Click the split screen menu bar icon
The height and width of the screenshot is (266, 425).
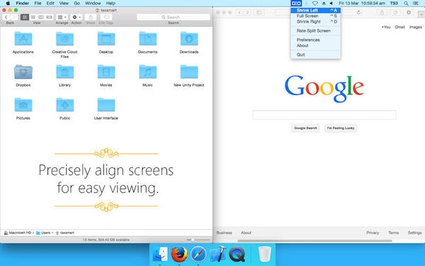coord(296,4)
